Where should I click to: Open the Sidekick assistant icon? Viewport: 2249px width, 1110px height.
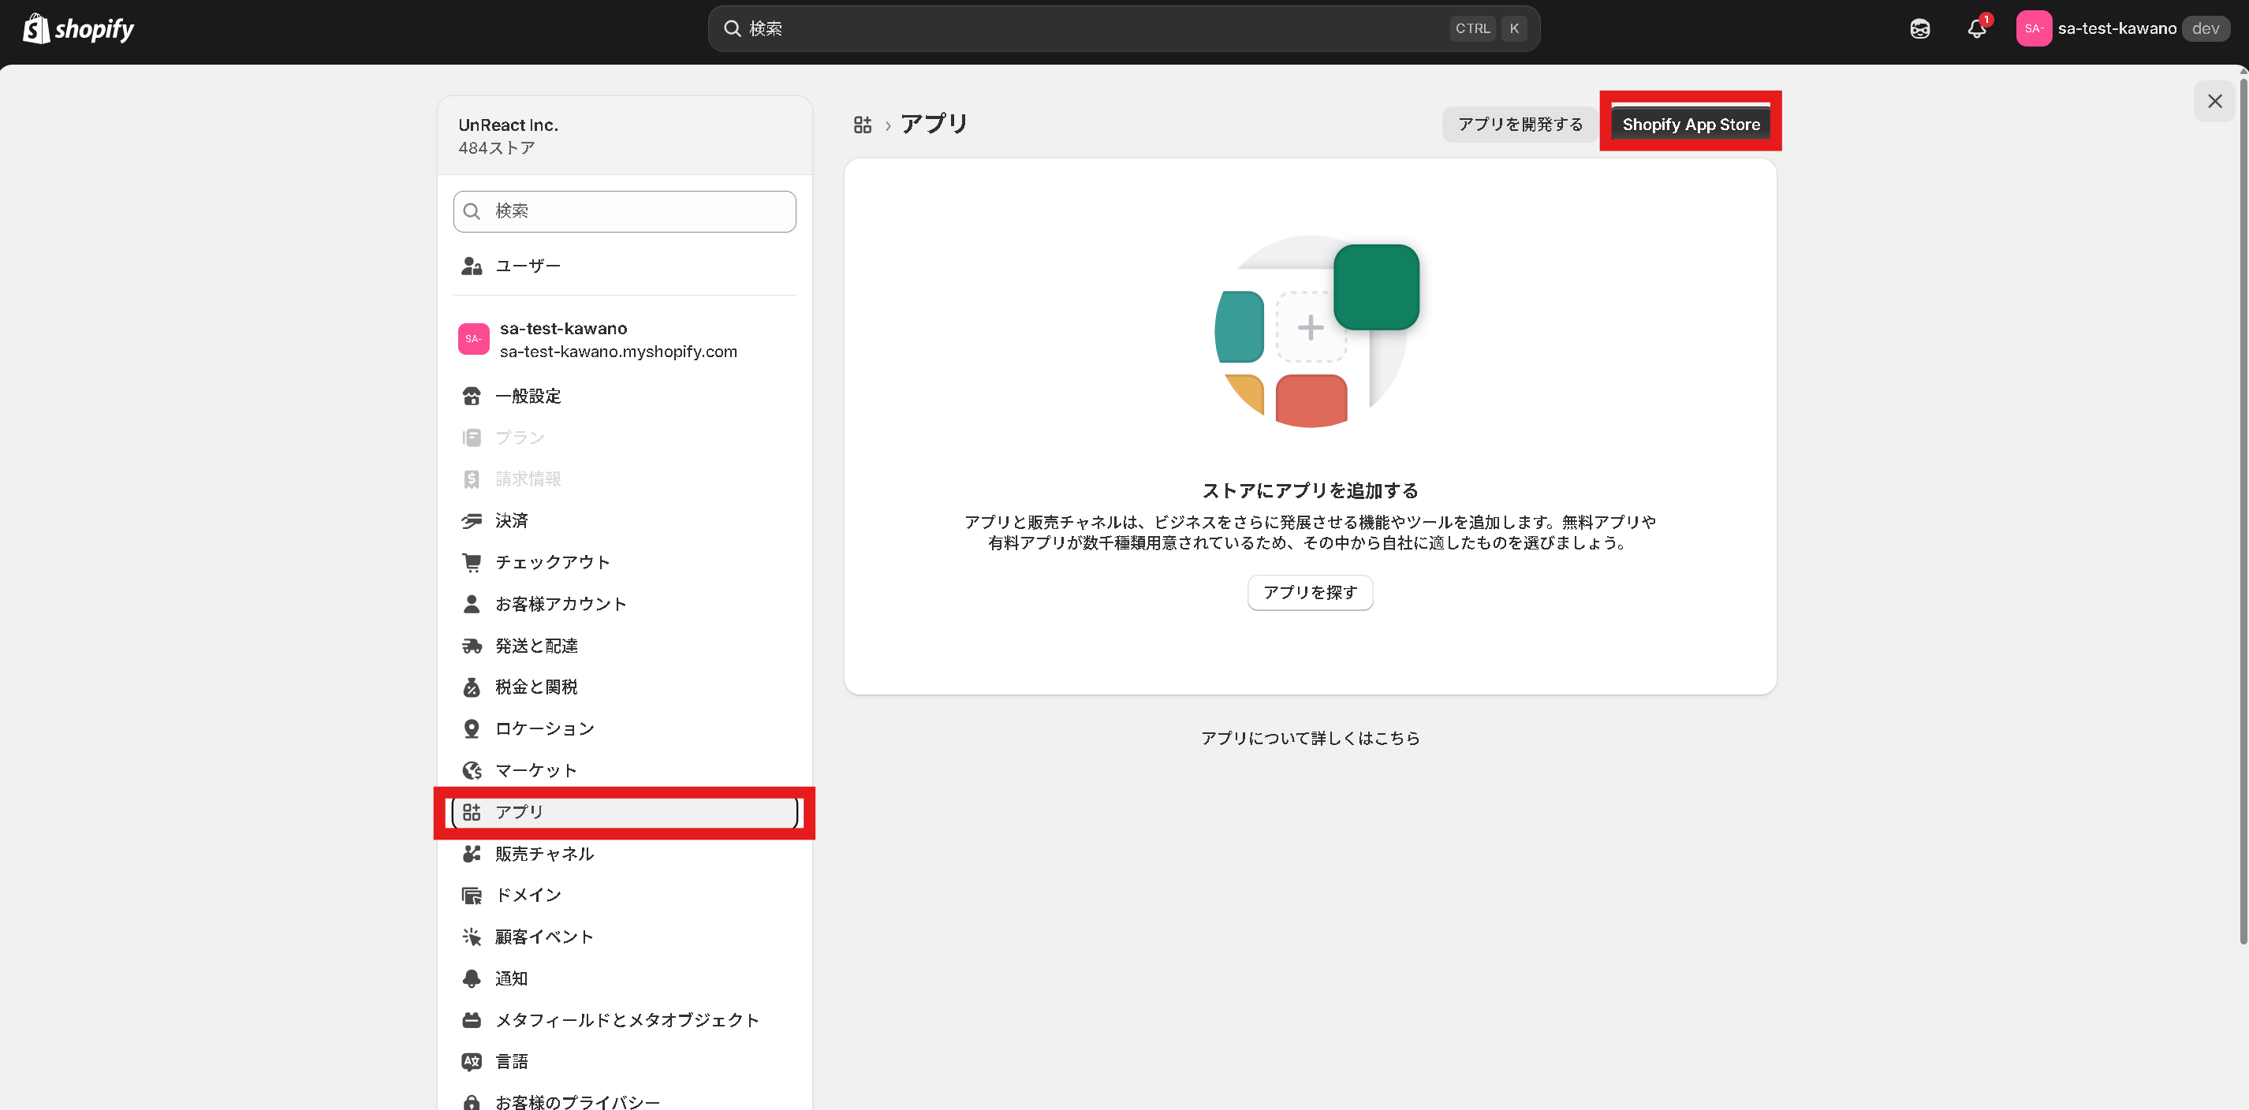(1920, 29)
